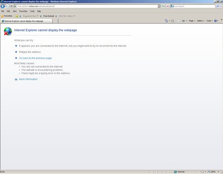This screenshot has width=223, height=174.
Task: Click the 100% zoom level button
Action: point(212,172)
